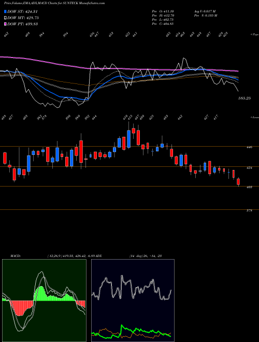Viewport: 259px width, 342px height.
Task: Select the 'DOW MT: 428.75' legend text
Action: click(x=23, y=18)
